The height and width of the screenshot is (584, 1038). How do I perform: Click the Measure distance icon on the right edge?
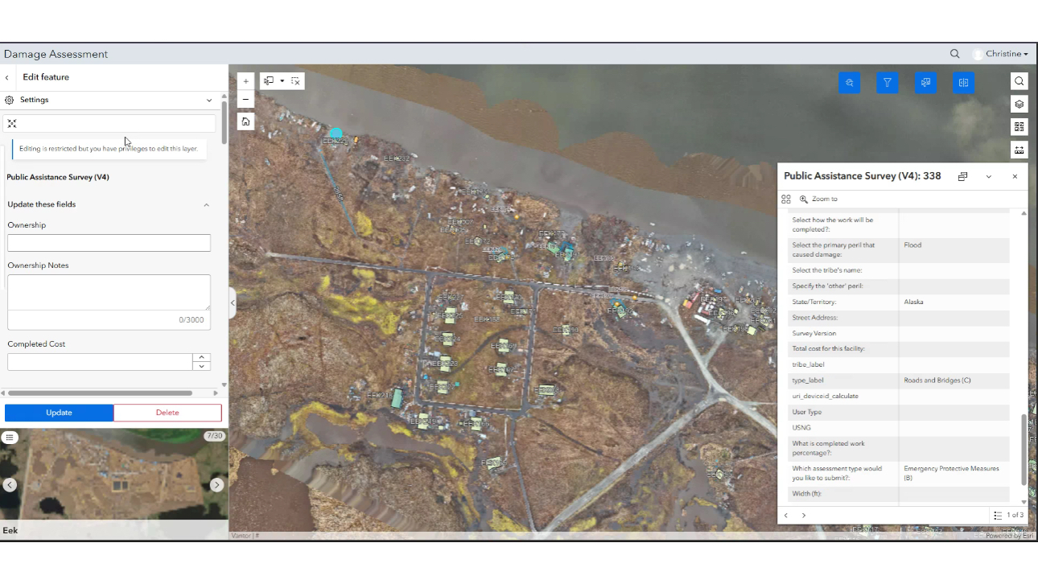tap(1019, 150)
